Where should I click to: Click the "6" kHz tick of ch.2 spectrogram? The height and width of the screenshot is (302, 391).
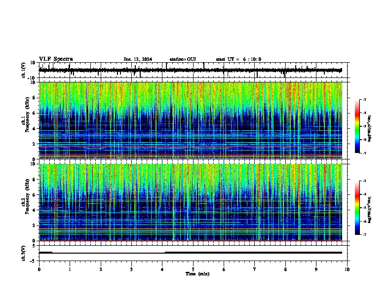pos(35,195)
